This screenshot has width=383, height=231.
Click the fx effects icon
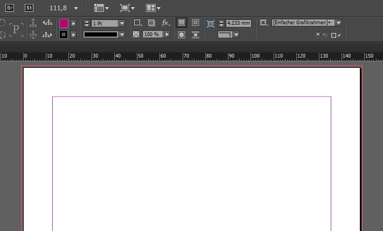coord(166,23)
